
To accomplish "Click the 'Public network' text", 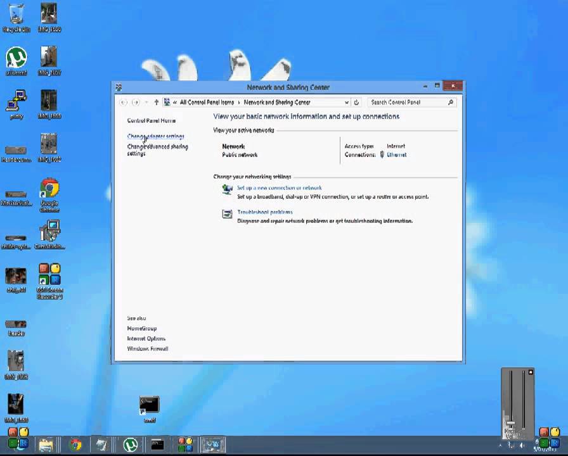I will point(240,155).
